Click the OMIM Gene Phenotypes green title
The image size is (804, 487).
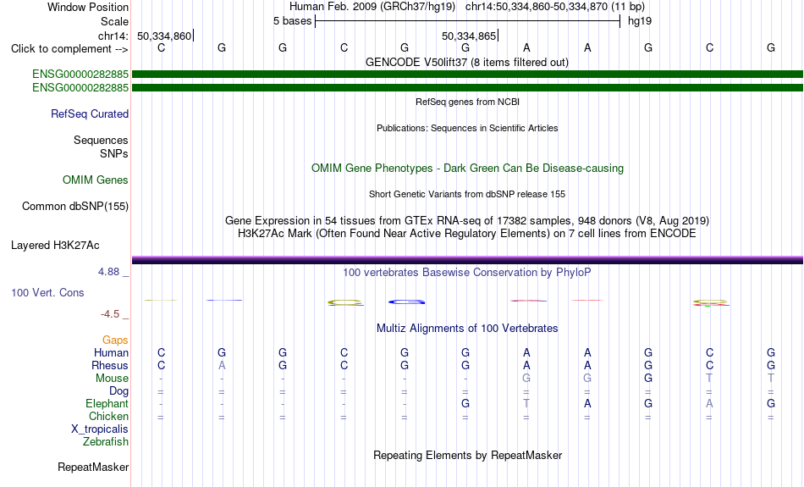point(467,169)
